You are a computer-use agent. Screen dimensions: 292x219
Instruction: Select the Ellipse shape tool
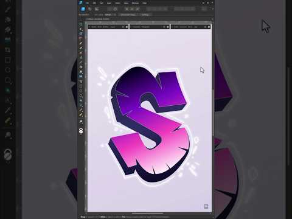[x=81, y=91]
